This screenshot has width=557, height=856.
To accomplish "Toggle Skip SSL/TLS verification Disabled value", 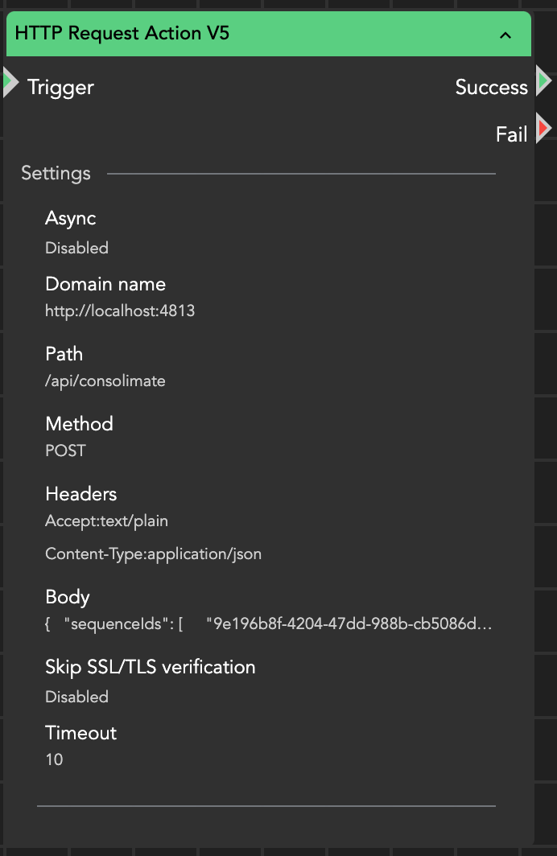I will (76, 697).
